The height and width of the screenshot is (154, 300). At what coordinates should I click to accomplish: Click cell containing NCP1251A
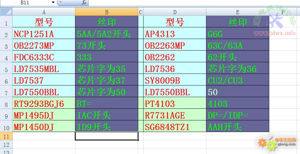click(44, 34)
